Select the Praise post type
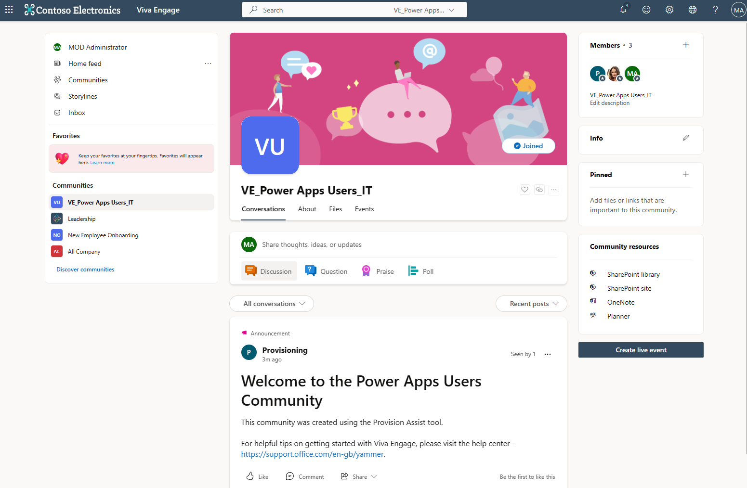The width and height of the screenshot is (747, 488). (378, 271)
